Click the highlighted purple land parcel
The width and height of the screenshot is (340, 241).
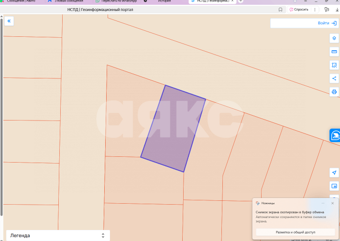click(173, 129)
